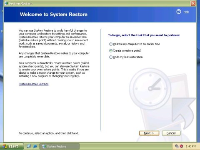
Task: Click the Next button
Action: (x=149, y=133)
